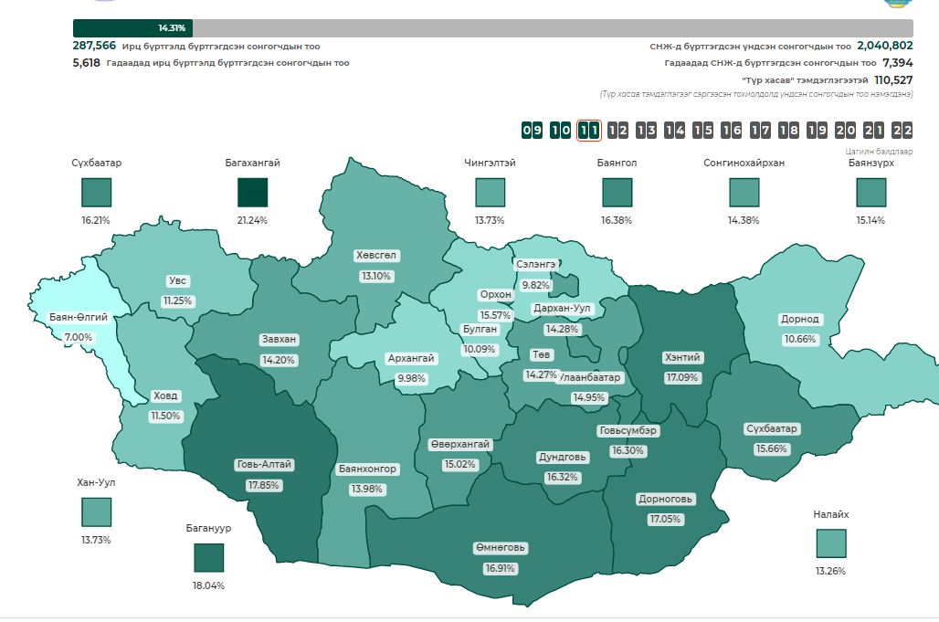939x622 pixels.
Task: Select the Хан-Уул district square
Action: tap(96, 512)
